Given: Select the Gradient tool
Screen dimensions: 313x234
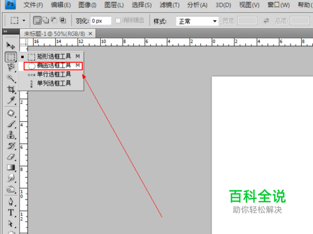Looking at the screenshot, I should pyautogui.click(x=11, y=168).
